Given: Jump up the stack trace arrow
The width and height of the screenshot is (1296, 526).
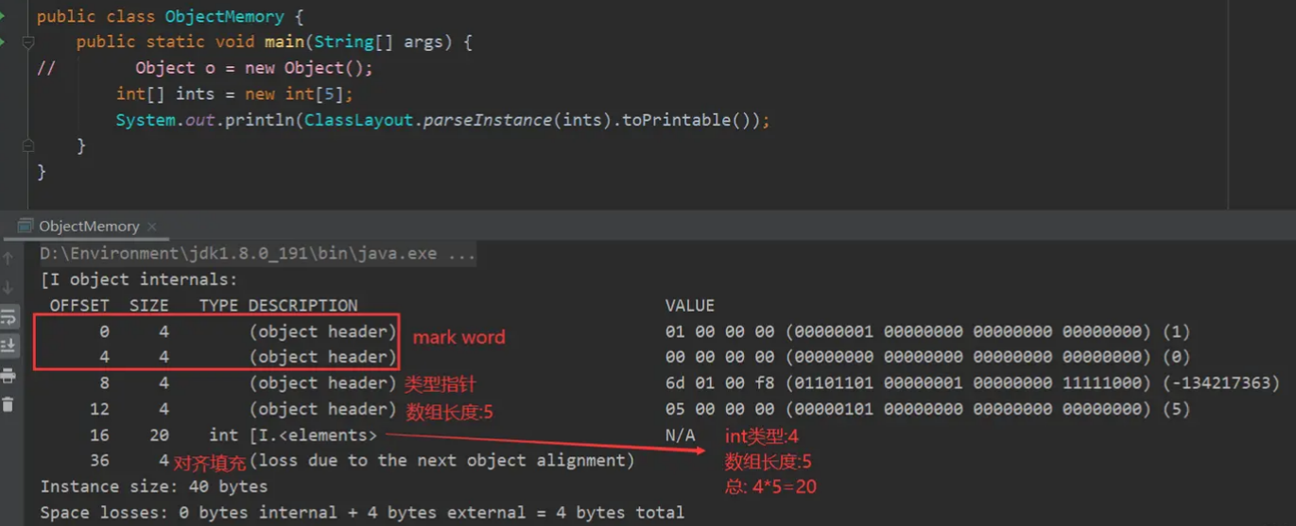Looking at the screenshot, I should [x=9, y=258].
